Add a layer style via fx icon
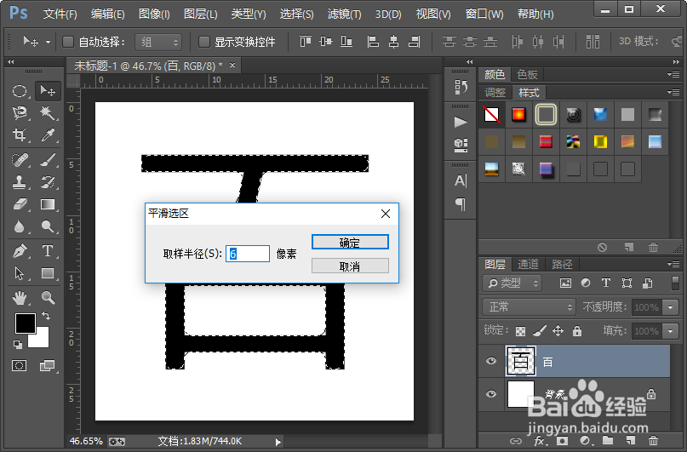687x452 pixels. pyautogui.click(x=540, y=441)
